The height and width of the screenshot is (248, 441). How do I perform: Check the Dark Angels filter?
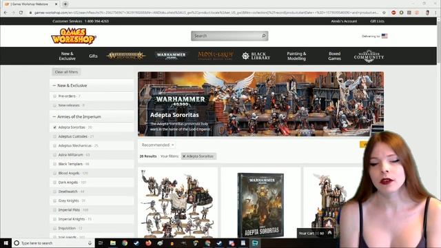click(54, 183)
